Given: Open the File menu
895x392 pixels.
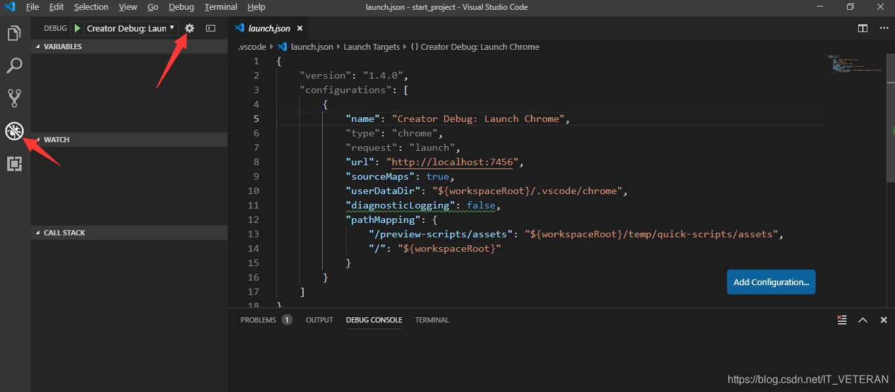Looking at the screenshot, I should 32,7.
